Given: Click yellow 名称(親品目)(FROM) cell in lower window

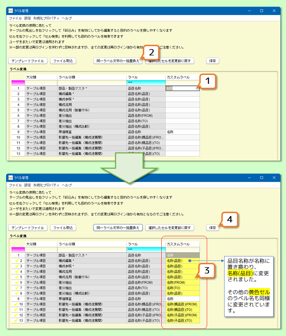Looking at the screenshot, I should point(183,304).
